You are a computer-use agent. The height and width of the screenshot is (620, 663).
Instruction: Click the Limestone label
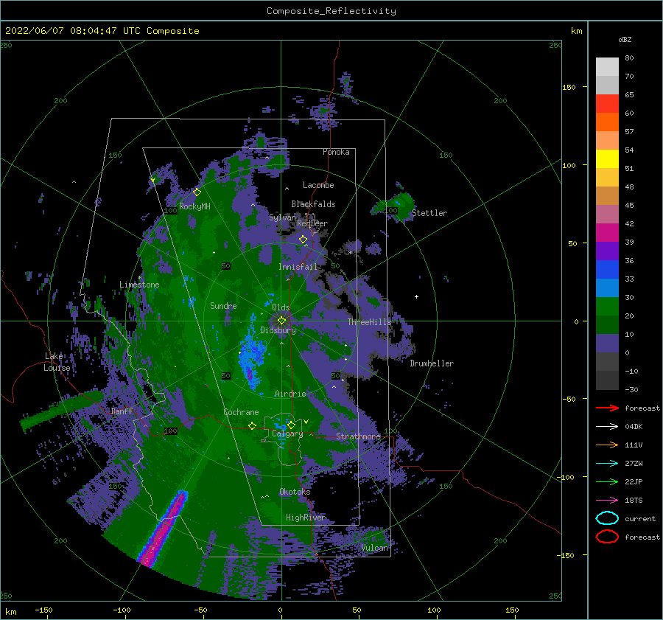pos(139,285)
